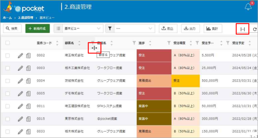Edit record 0002 with pencil icon
The width and height of the screenshot is (258, 138).
tap(20, 56)
